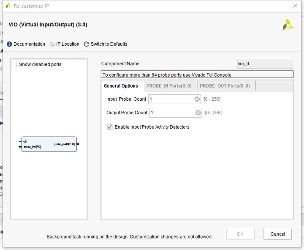Screen dimensions: 304x250
Task: Select the vio_0 block symbol preview
Action: coord(49,144)
